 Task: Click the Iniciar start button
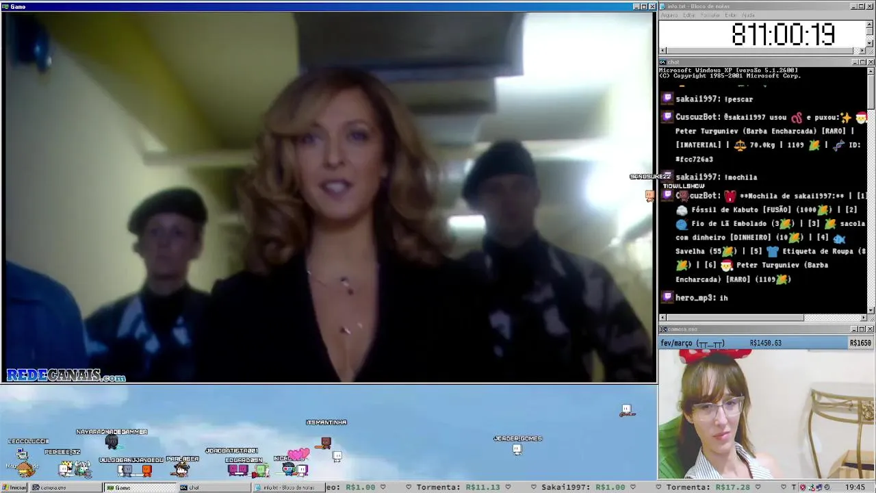14,488
